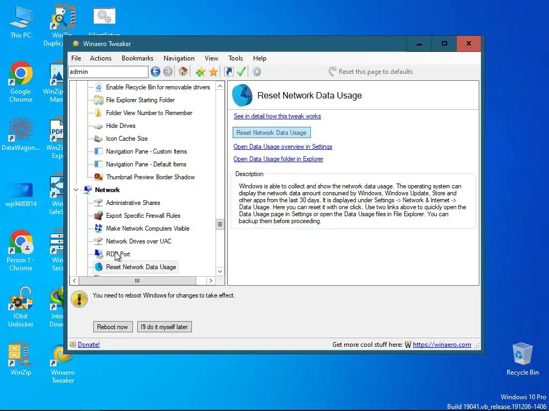Click the search field containing admin
The width and height of the screenshot is (549, 411).
coord(108,72)
